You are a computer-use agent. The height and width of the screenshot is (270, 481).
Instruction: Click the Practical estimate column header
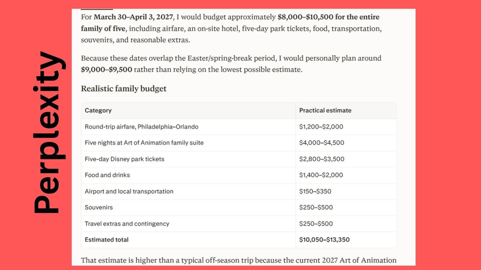pyautogui.click(x=325, y=110)
